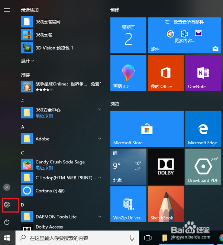Open the 邮件 mail tile

(x=184, y=35)
